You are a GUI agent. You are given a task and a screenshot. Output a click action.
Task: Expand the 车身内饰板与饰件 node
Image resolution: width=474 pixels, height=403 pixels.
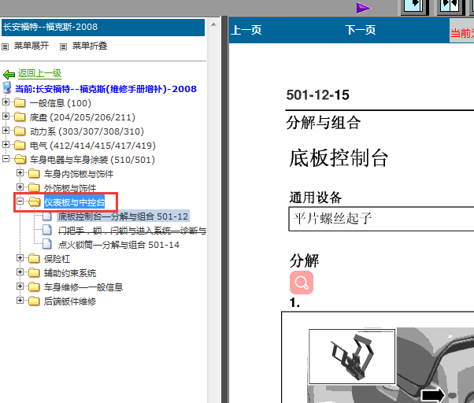point(20,173)
